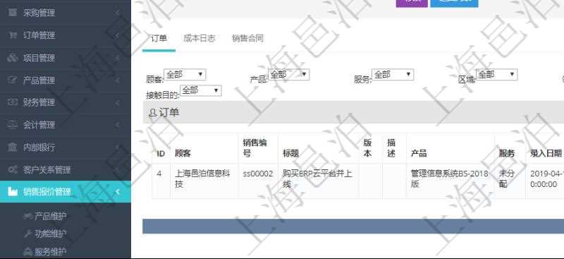
Task: Switch to the 销售合同 tab
Action: (247, 39)
